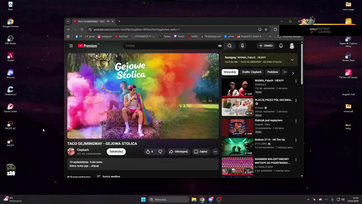Viewport: 362px width, 204px height.
Task: Open YouTube notifications bell
Action: pos(281,46)
